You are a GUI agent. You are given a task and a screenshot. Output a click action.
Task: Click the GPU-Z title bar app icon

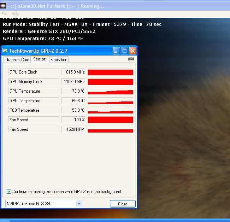5,51
